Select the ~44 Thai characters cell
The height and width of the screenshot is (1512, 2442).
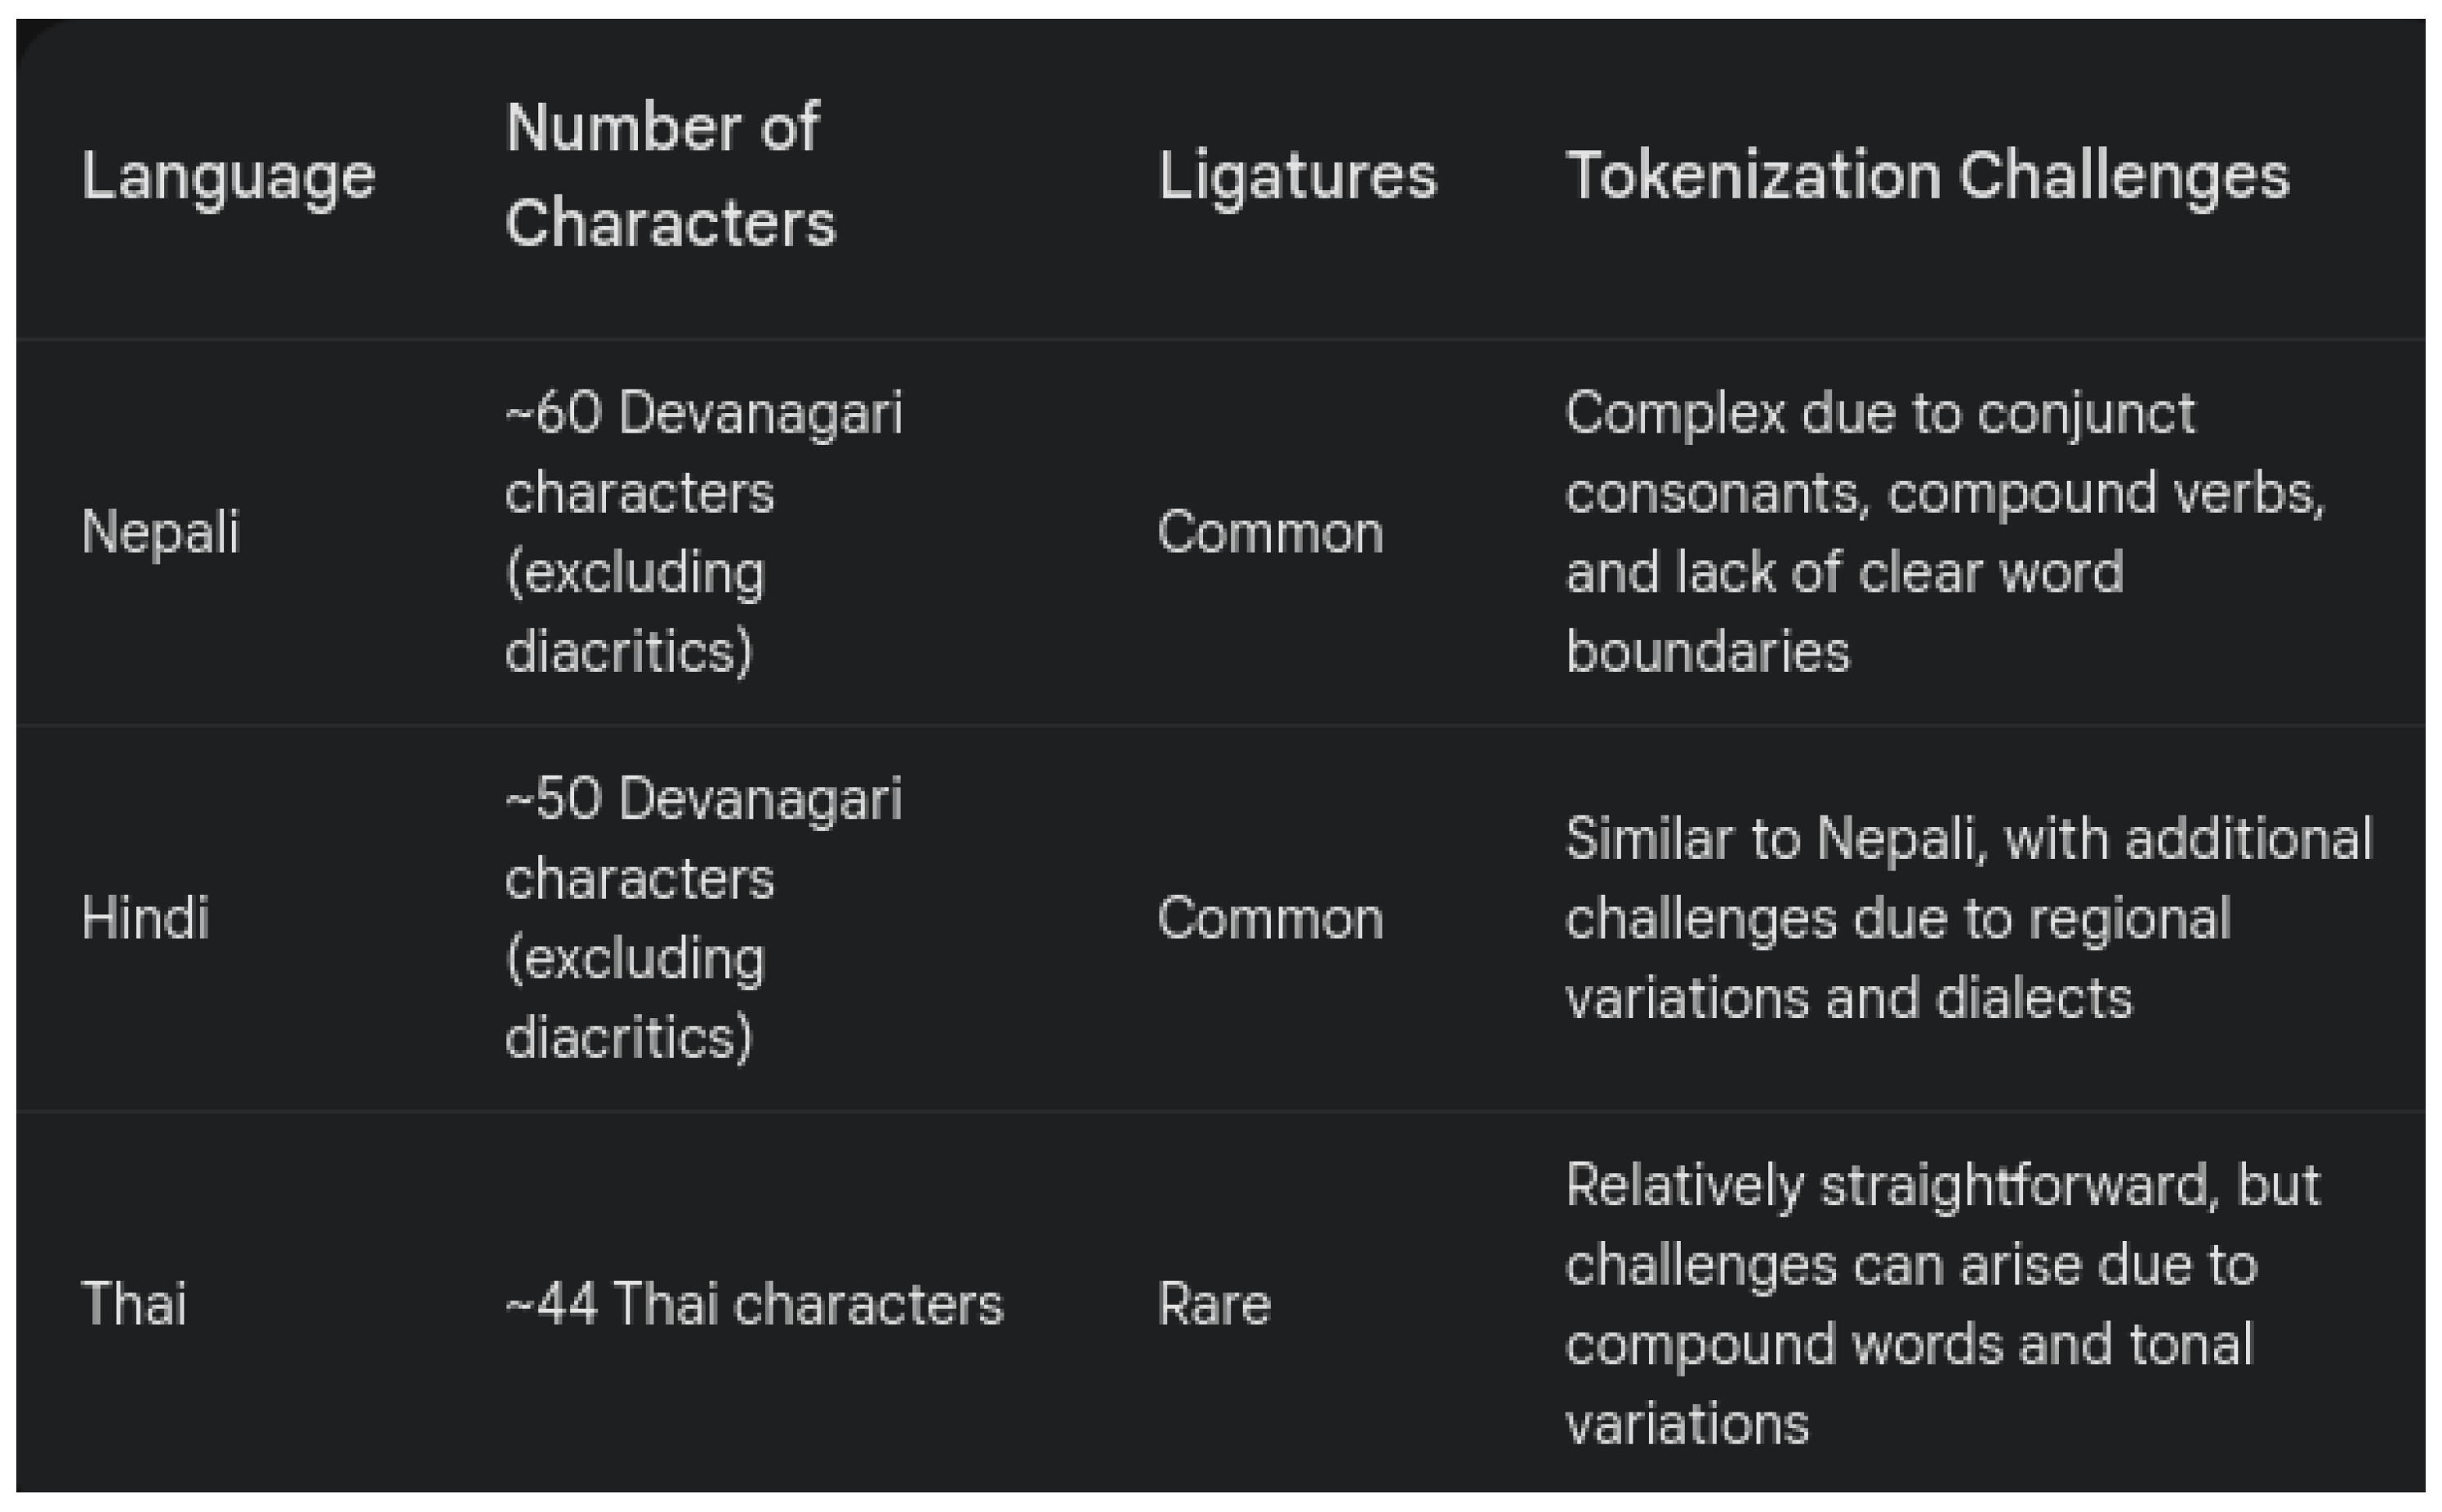pyautogui.click(x=753, y=1304)
